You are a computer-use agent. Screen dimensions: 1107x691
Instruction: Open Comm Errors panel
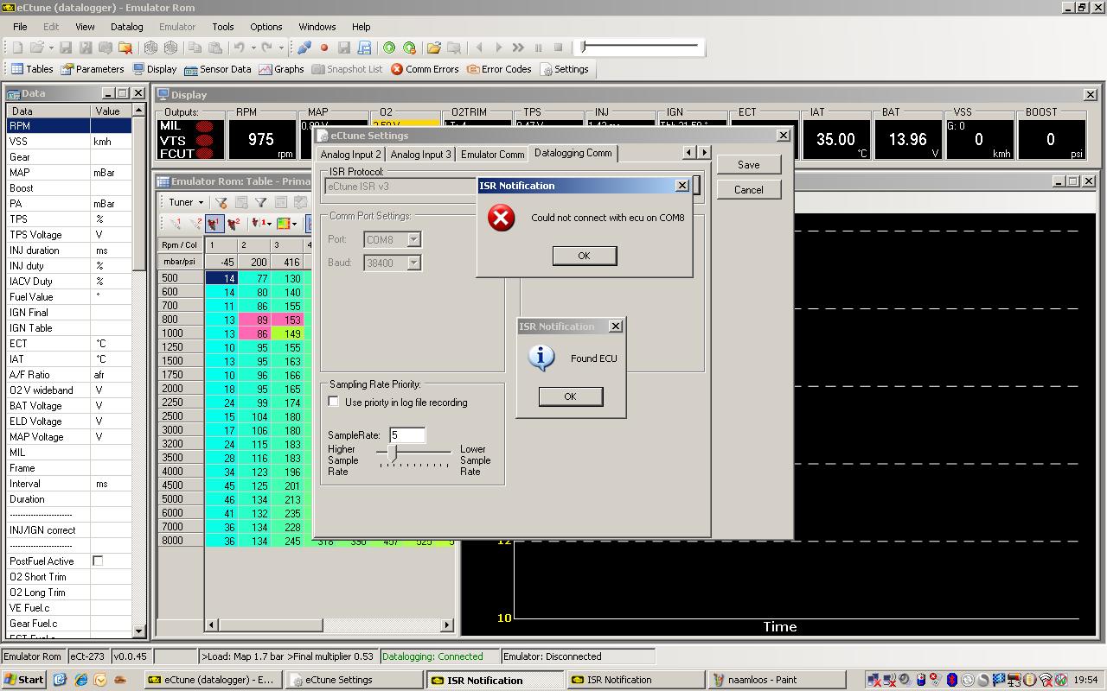tap(425, 69)
